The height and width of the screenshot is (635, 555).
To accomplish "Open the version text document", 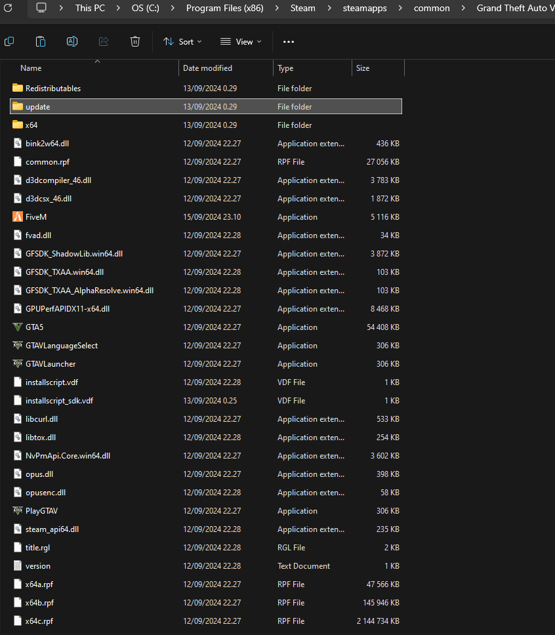I will 38,565.
